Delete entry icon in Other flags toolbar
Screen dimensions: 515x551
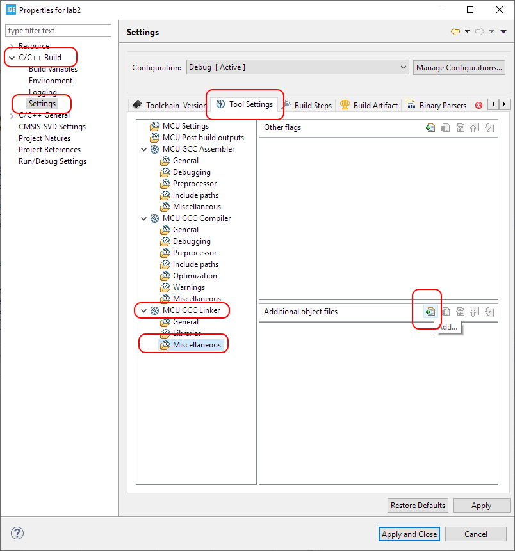pyautogui.click(x=445, y=127)
